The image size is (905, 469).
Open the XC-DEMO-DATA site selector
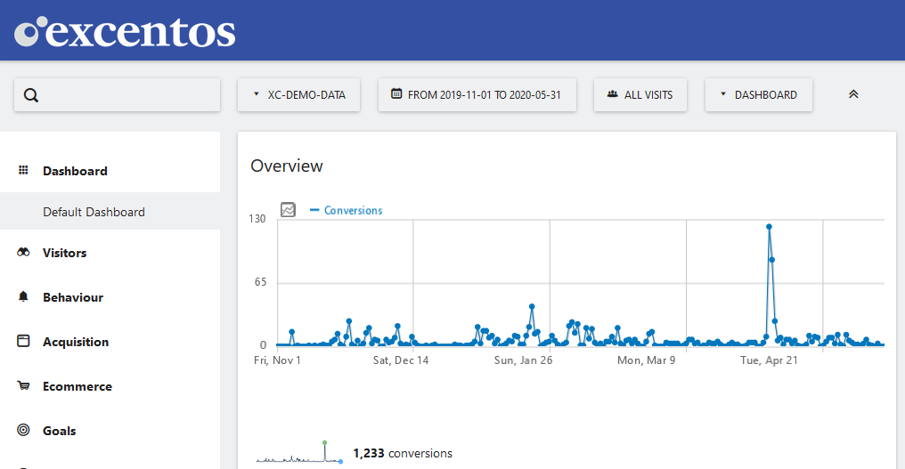(298, 94)
